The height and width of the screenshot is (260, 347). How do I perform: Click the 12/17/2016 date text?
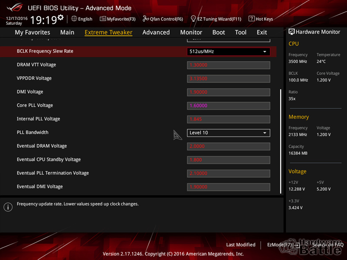[x=17, y=18]
